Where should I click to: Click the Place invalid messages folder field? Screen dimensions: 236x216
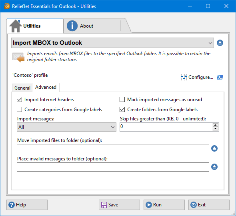(x=113, y=167)
